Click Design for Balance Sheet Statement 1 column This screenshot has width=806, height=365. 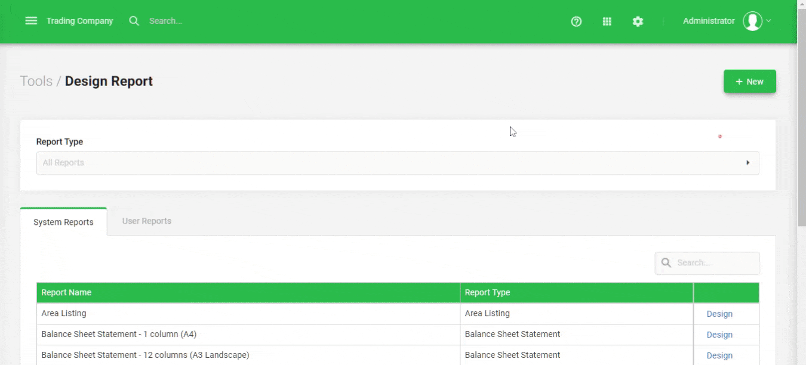coord(719,335)
